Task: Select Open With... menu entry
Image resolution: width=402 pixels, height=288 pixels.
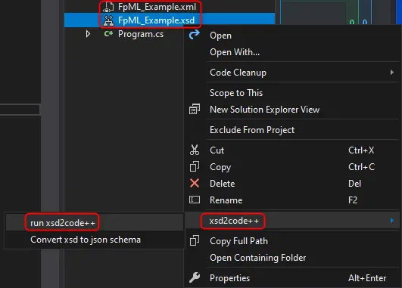Action: (x=235, y=52)
